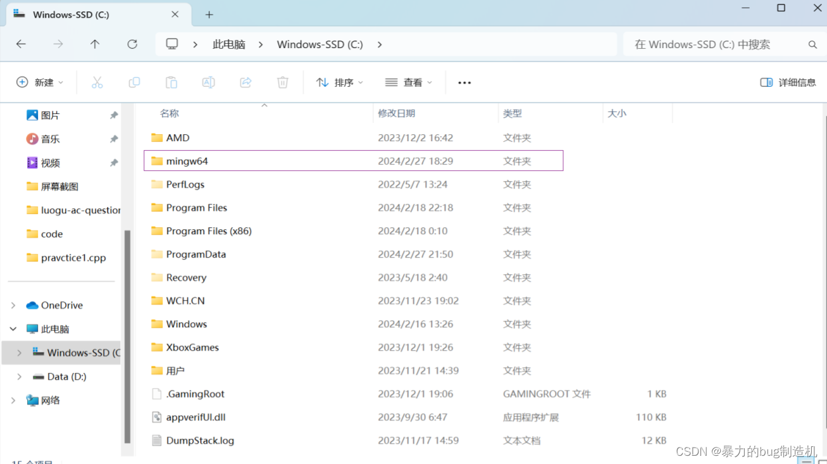Go forward with the forward arrow
Image resolution: width=827 pixels, height=464 pixels.
[x=58, y=44]
